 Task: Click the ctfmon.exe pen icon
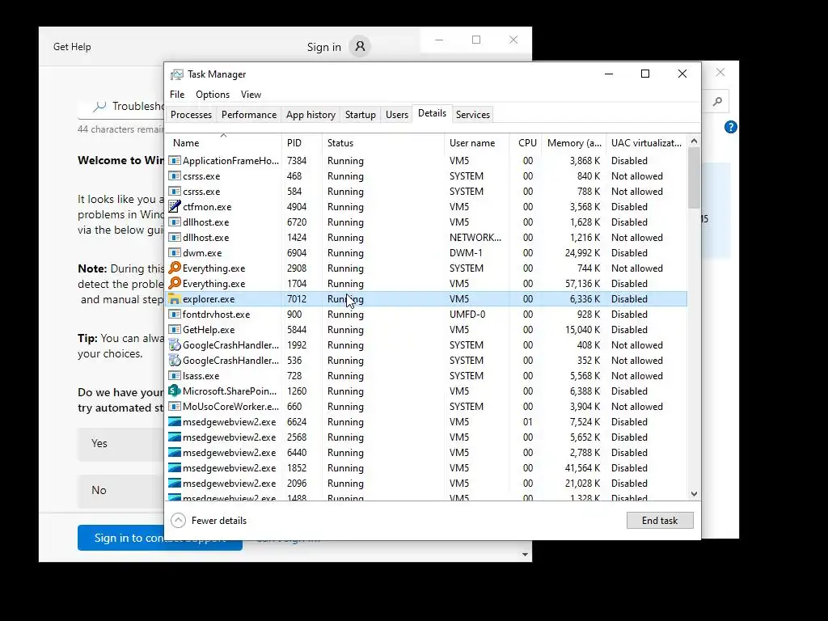tap(175, 206)
